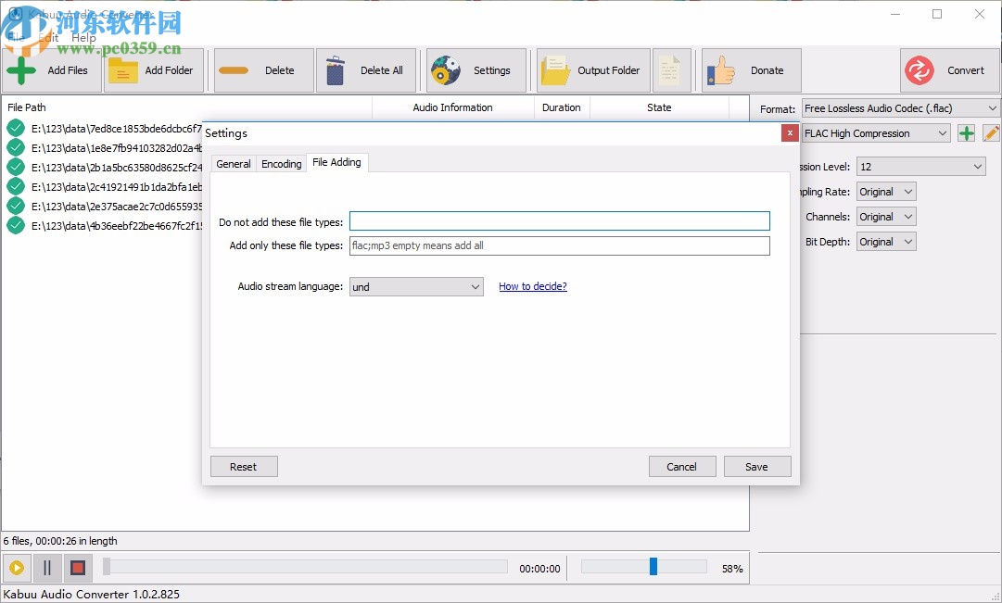Add a new preset with the green plus icon

click(x=965, y=133)
